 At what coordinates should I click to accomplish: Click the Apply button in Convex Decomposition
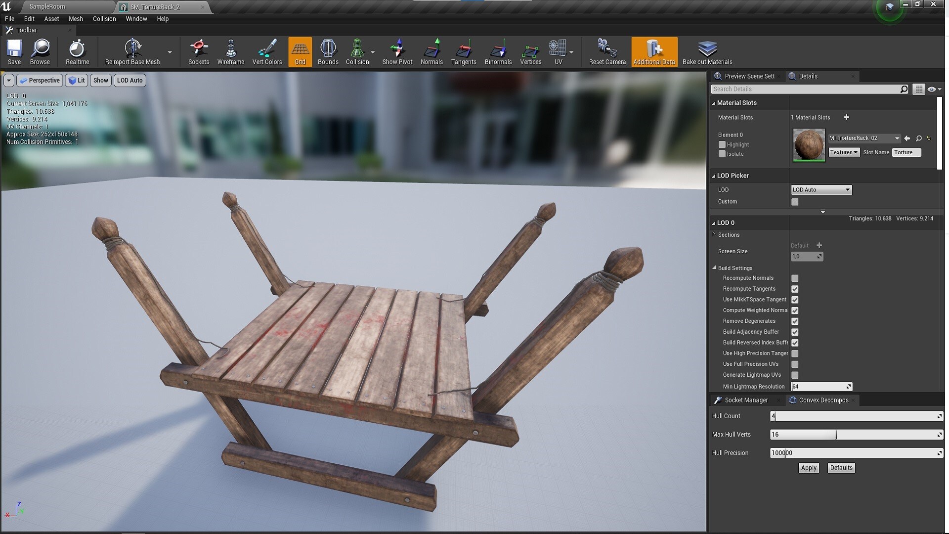[809, 468]
